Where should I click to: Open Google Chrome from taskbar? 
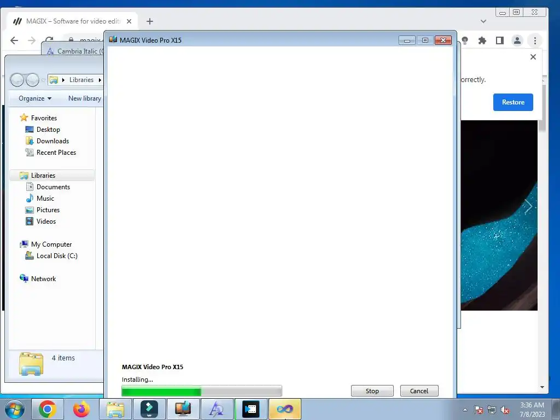pos(47,409)
